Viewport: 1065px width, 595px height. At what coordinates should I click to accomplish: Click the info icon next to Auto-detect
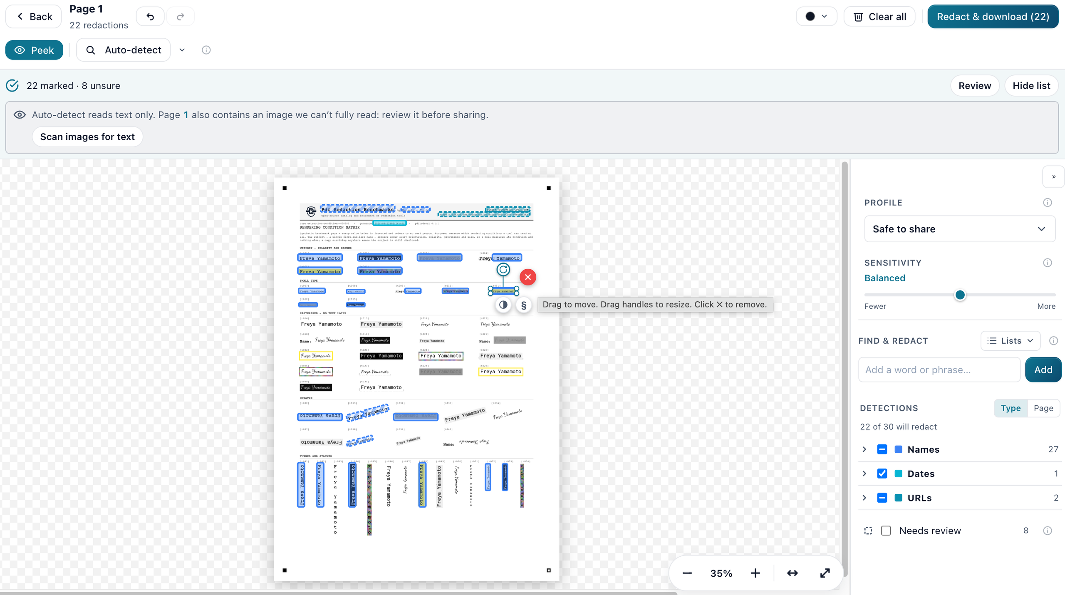coord(206,50)
